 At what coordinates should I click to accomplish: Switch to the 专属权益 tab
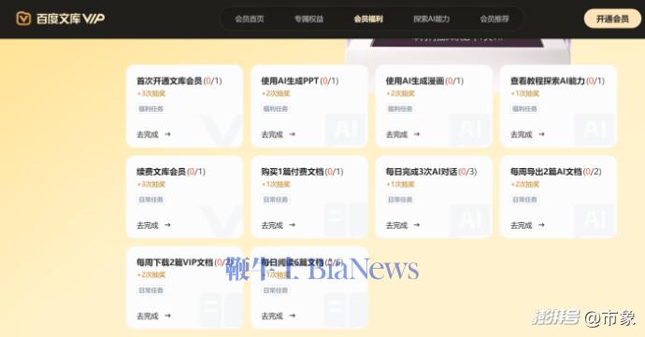[308, 19]
